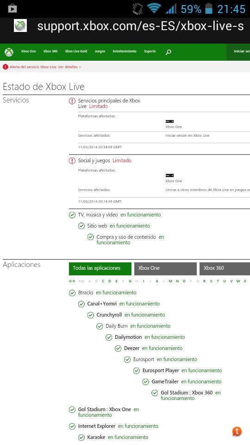Tap the browser address bar URL
Screen dimensions: 250x445
140,26
